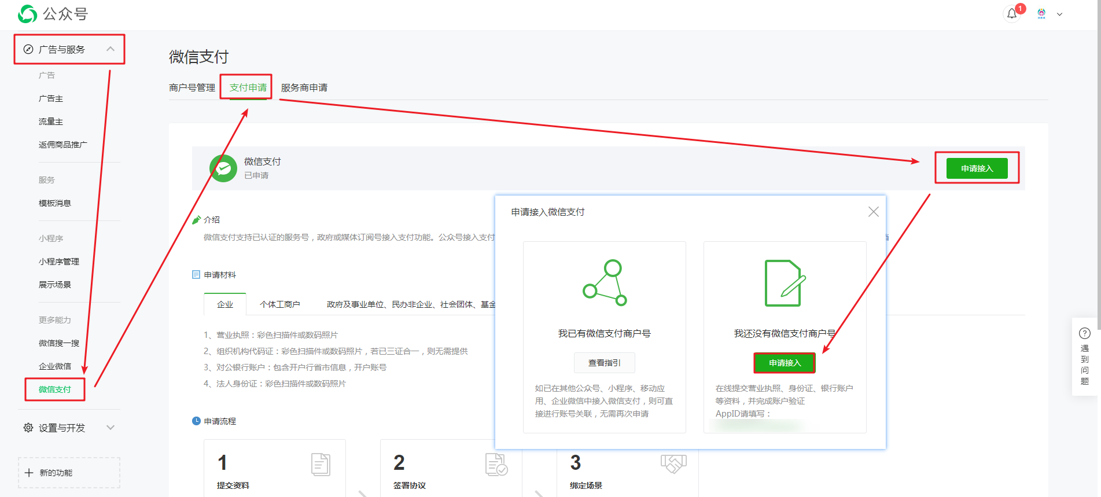Click the account avatar icon
This screenshot has height=497, width=1101.
pyautogui.click(x=1041, y=14)
